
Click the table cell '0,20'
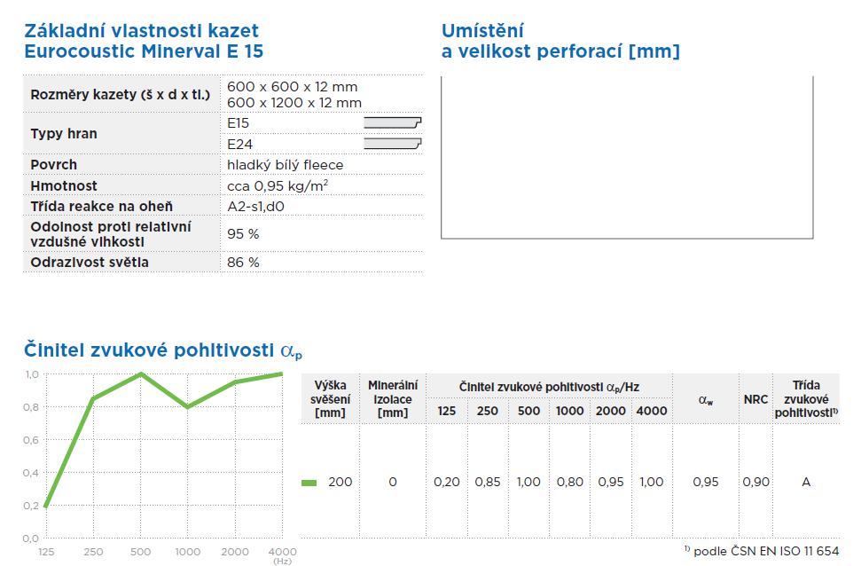point(446,482)
